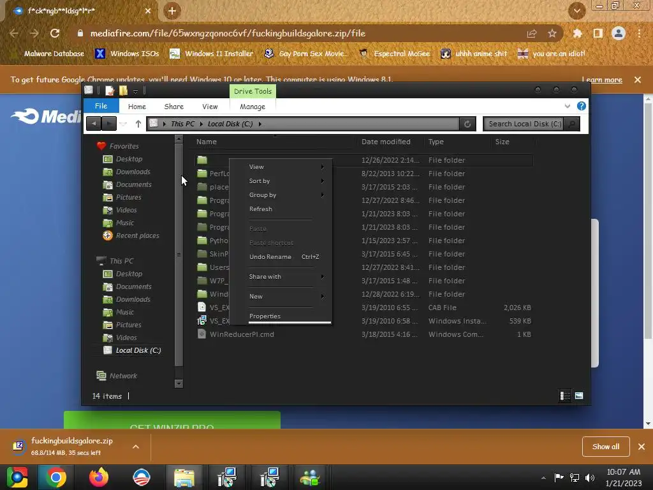Select Local Disk (C:) in sidebar
The height and width of the screenshot is (490, 653).
coord(132,350)
